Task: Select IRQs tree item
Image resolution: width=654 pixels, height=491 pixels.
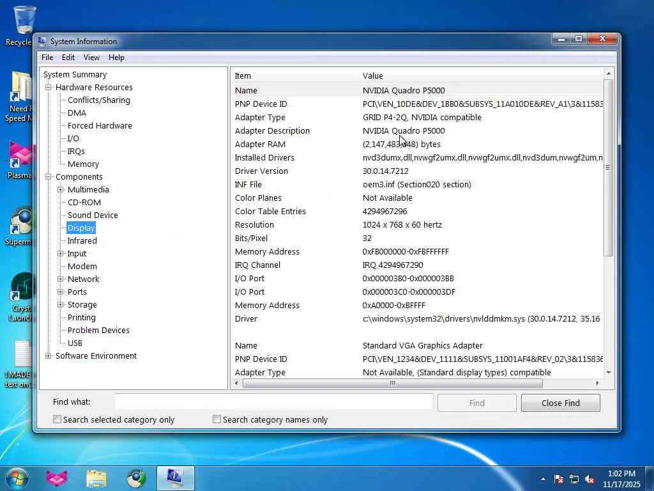Action: 76,151
